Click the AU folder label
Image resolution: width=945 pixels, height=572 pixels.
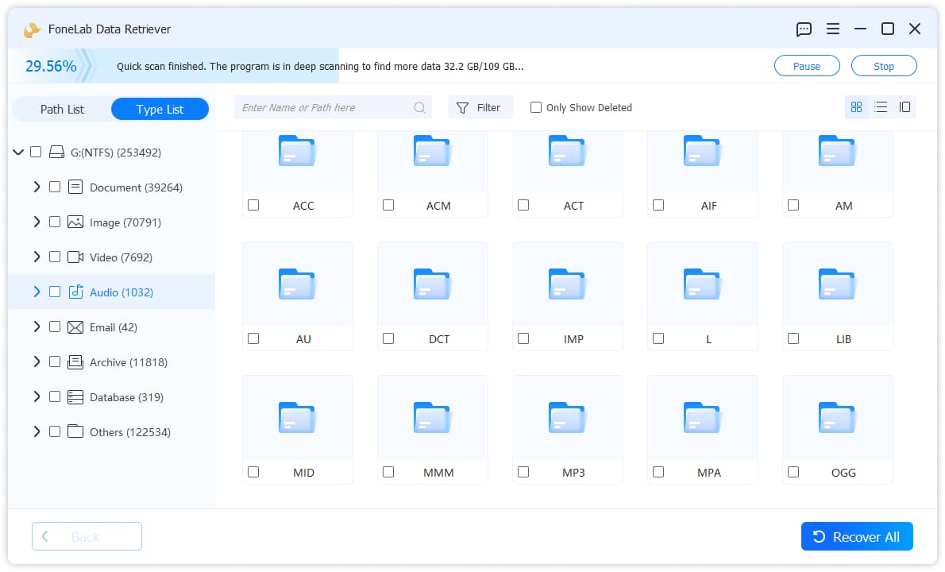pyautogui.click(x=303, y=338)
